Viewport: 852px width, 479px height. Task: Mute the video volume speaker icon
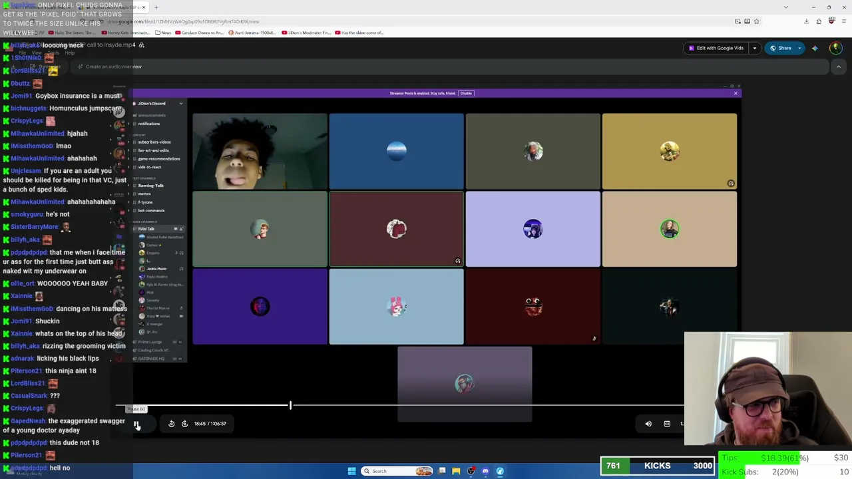point(648,424)
